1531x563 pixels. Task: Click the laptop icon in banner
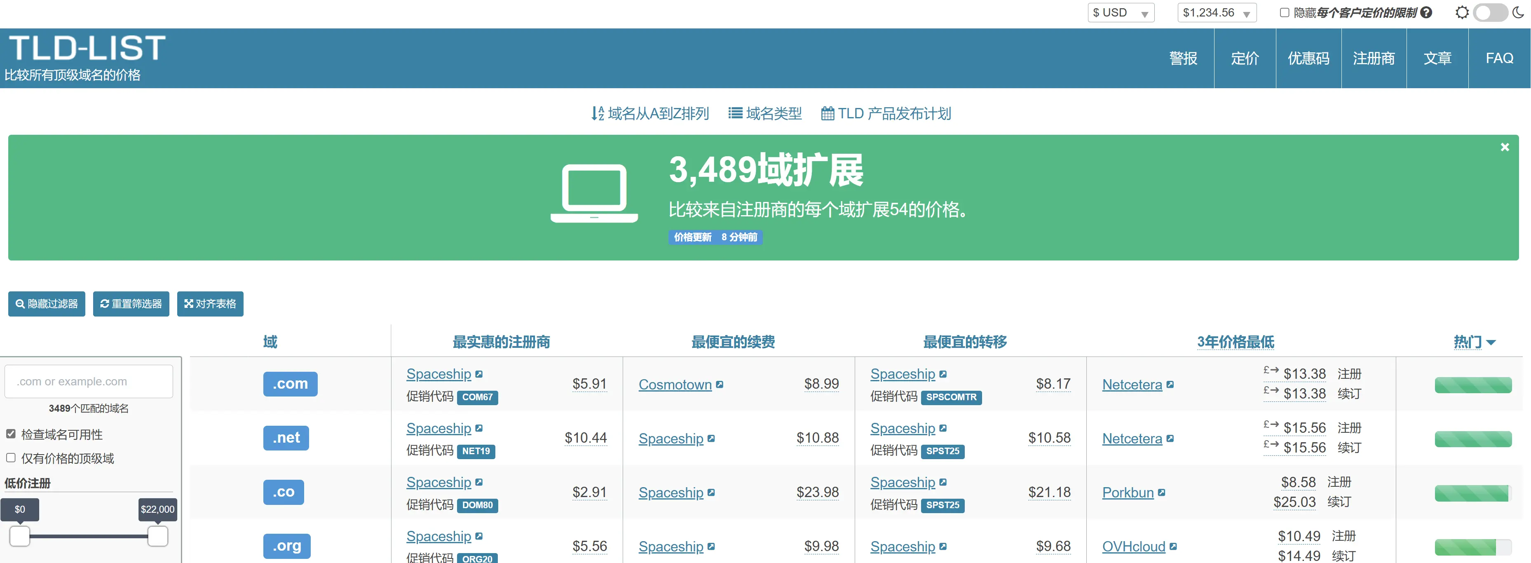(594, 193)
